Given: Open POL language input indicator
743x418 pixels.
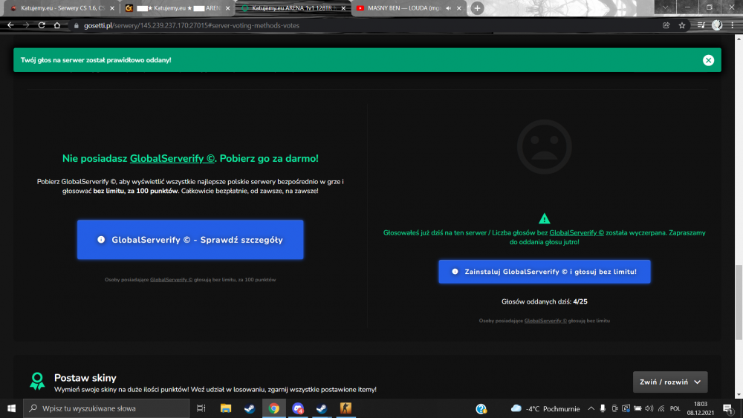Looking at the screenshot, I should 675,408.
